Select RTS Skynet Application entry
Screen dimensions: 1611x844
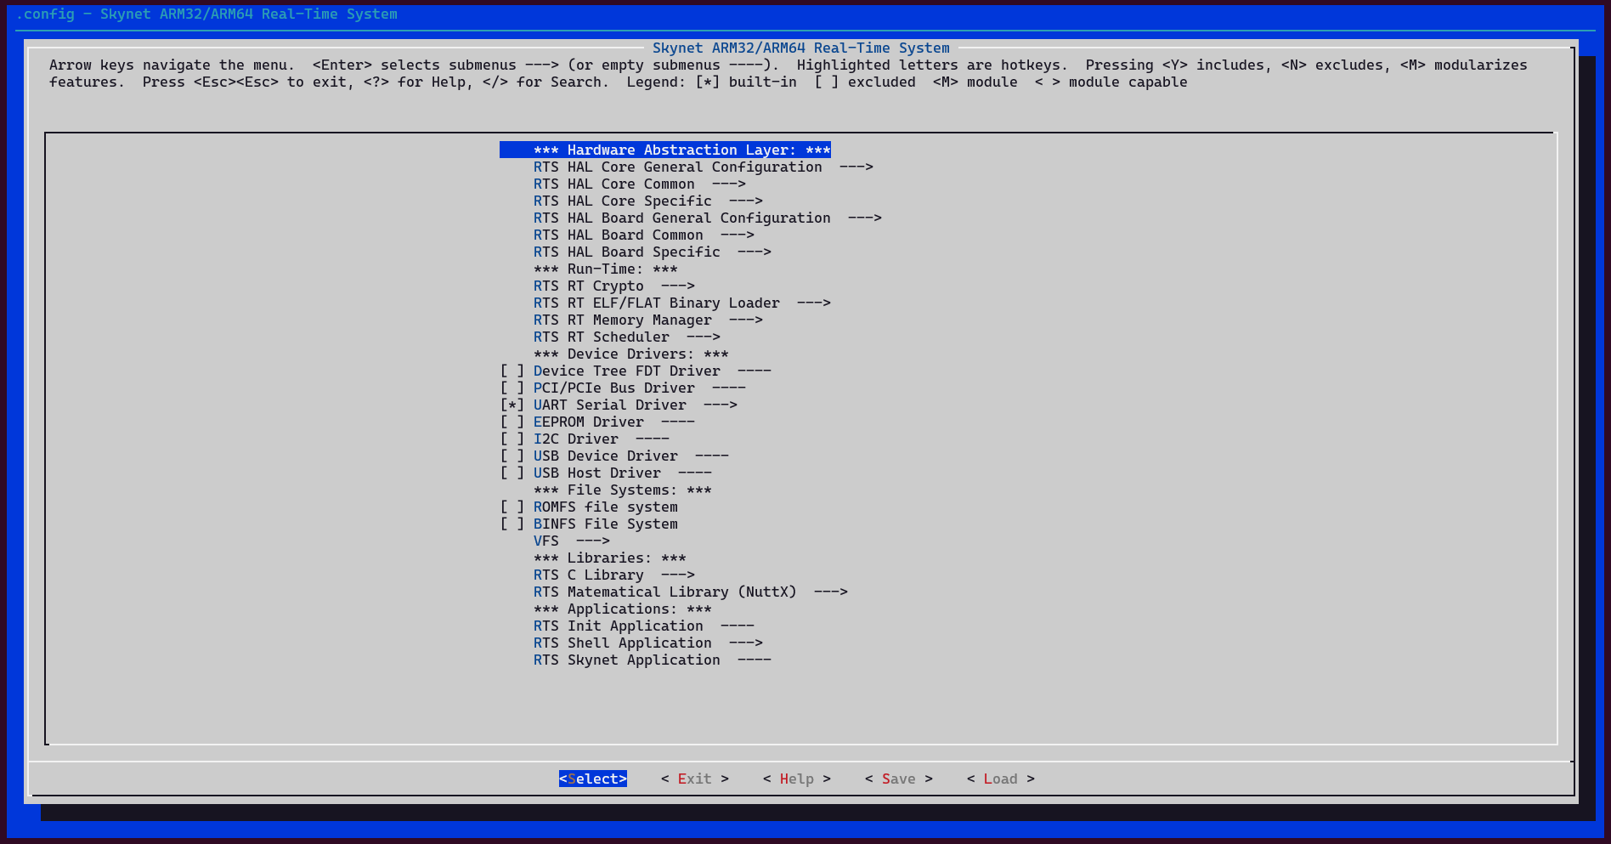coord(653,660)
